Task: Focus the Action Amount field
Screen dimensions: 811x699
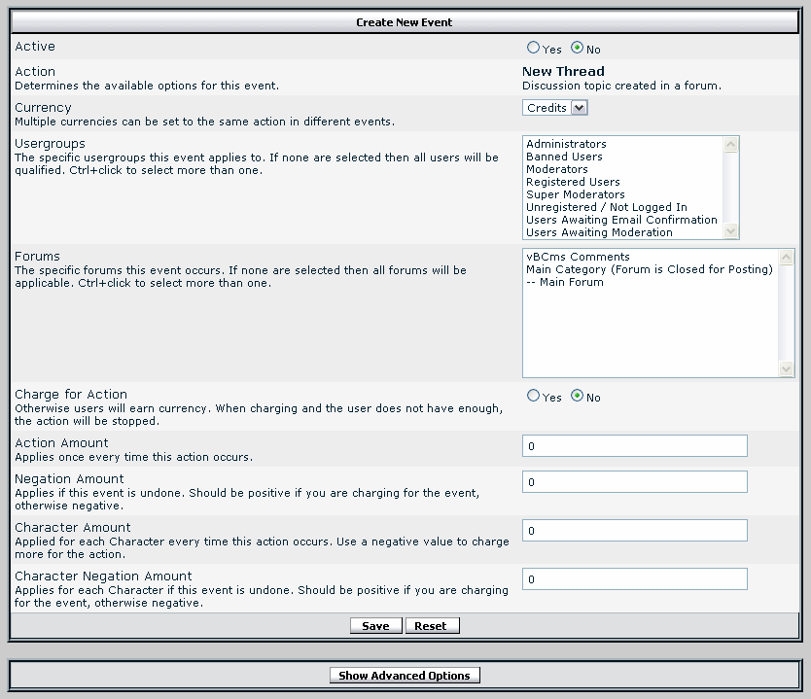Action: [635, 445]
